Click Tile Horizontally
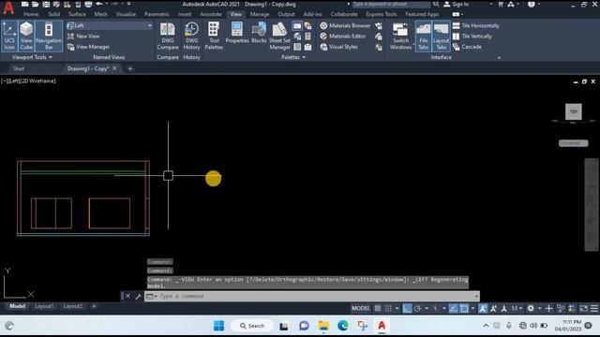Screen dimensions: 600x337 476,25
